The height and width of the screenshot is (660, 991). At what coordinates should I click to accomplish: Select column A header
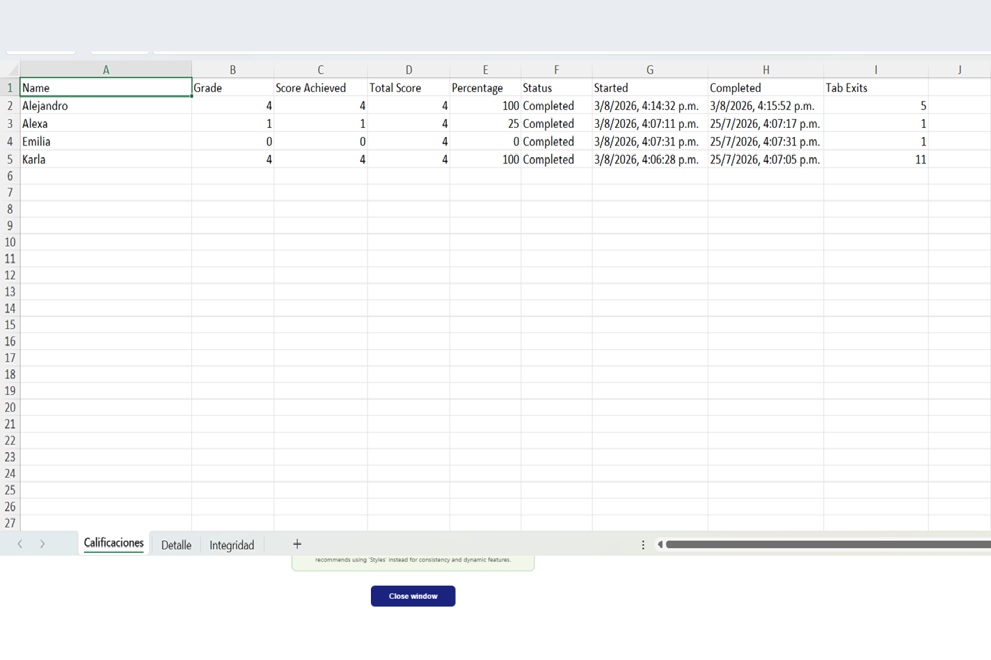[106, 70]
